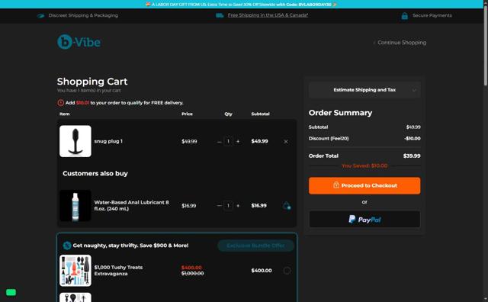Click the Order Summary Subtotal $49.99 value
This screenshot has height=302, width=488.
tap(413, 127)
